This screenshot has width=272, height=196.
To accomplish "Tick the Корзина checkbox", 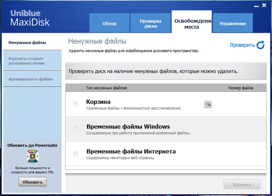I will pos(76,104).
